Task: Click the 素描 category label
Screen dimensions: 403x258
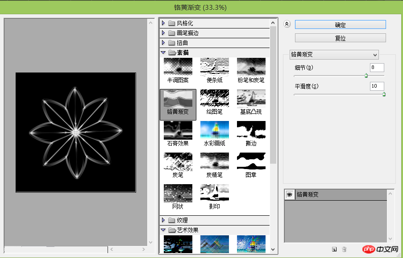Action: click(x=183, y=52)
